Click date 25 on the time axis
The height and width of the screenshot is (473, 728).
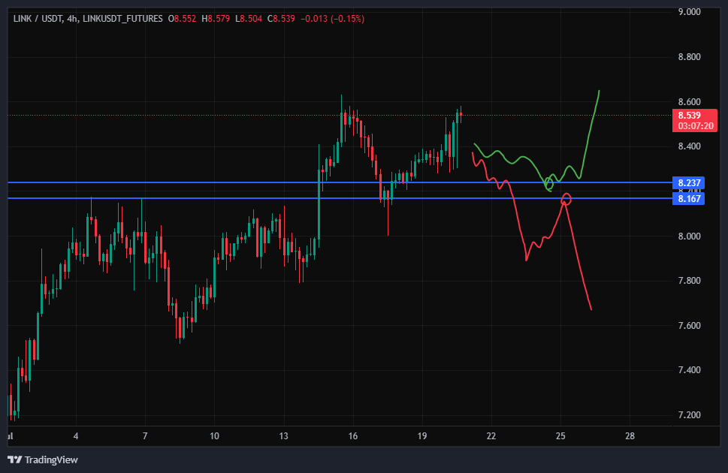pos(560,436)
